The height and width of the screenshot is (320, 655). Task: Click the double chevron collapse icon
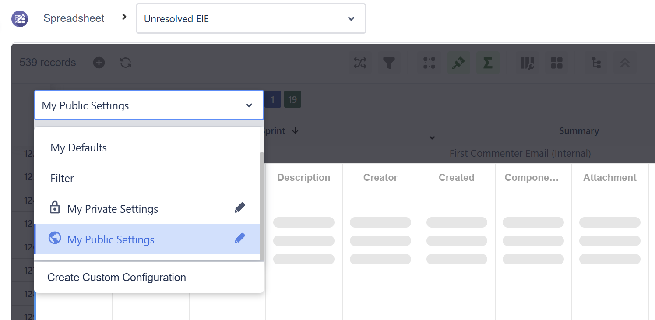tap(625, 63)
